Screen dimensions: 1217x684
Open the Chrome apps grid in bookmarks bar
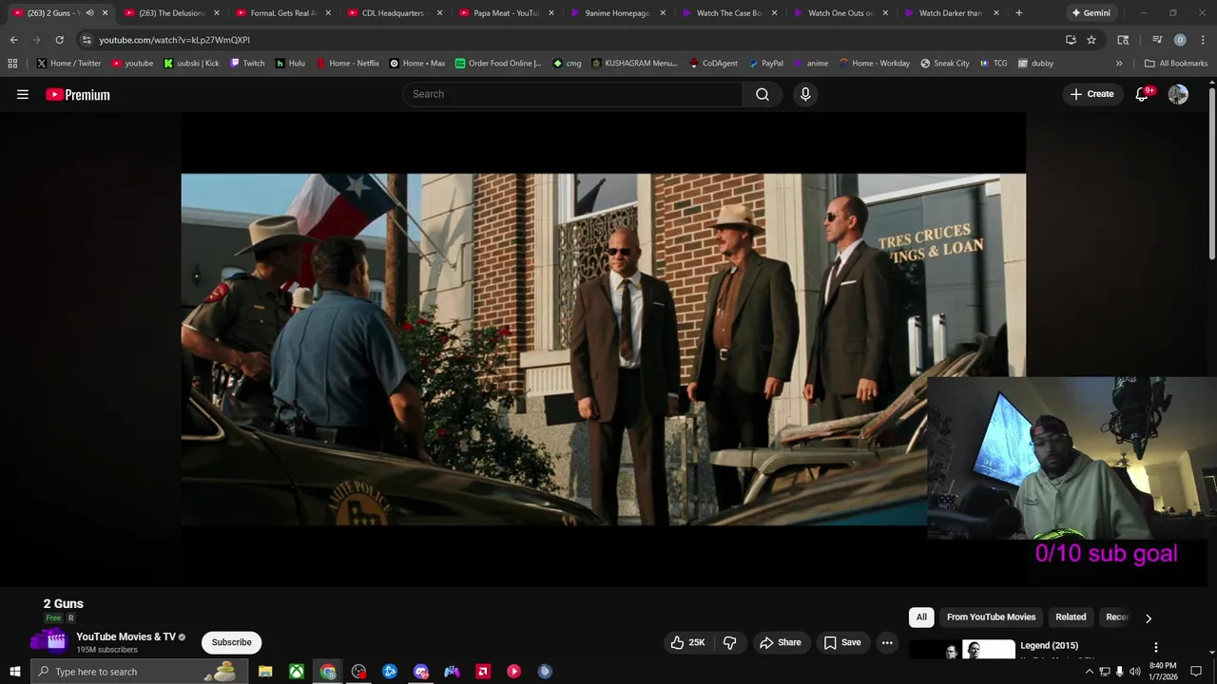[12, 64]
